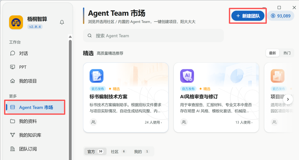The height and width of the screenshot is (160, 299).
Task: Click the 精选 star tag on AI风格审查与修订
Action: click(205, 89)
